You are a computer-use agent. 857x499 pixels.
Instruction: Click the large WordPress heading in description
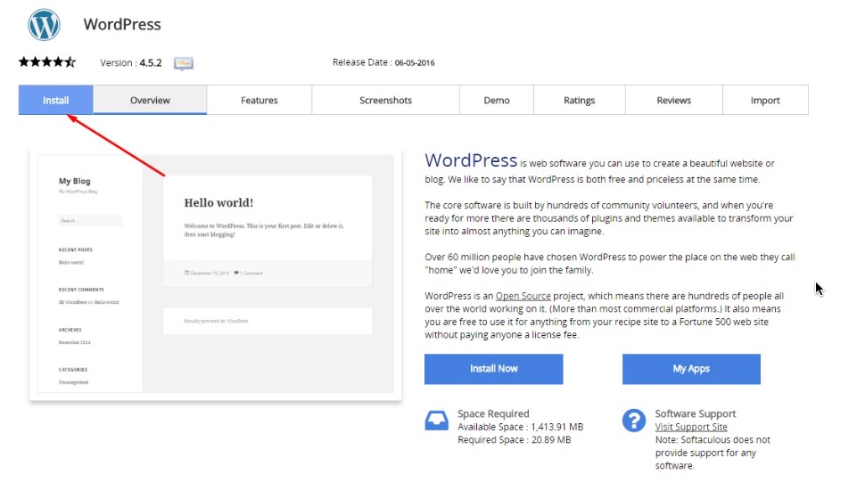(471, 160)
